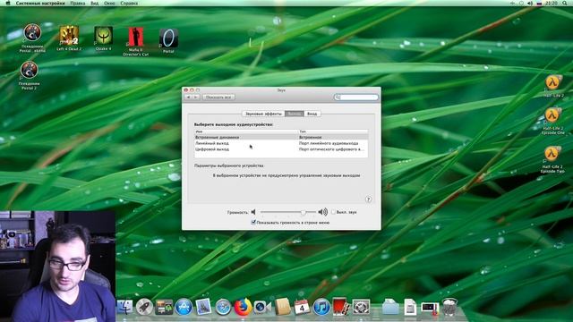
Task: Select the Portal desktop shortcut
Action: point(168,40)
